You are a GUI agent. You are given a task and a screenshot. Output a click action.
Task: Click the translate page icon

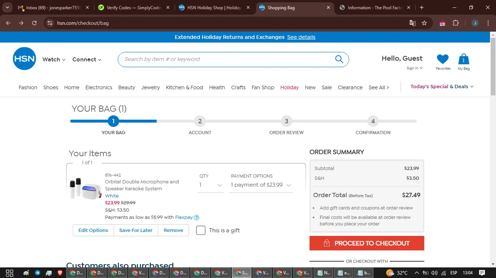click(x=412, y=23)
